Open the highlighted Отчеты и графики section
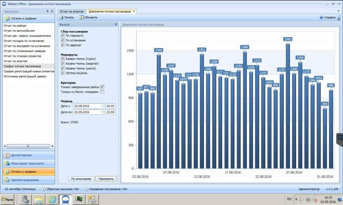Viewport: 343px width, 205px height. [x=29, y=172]
